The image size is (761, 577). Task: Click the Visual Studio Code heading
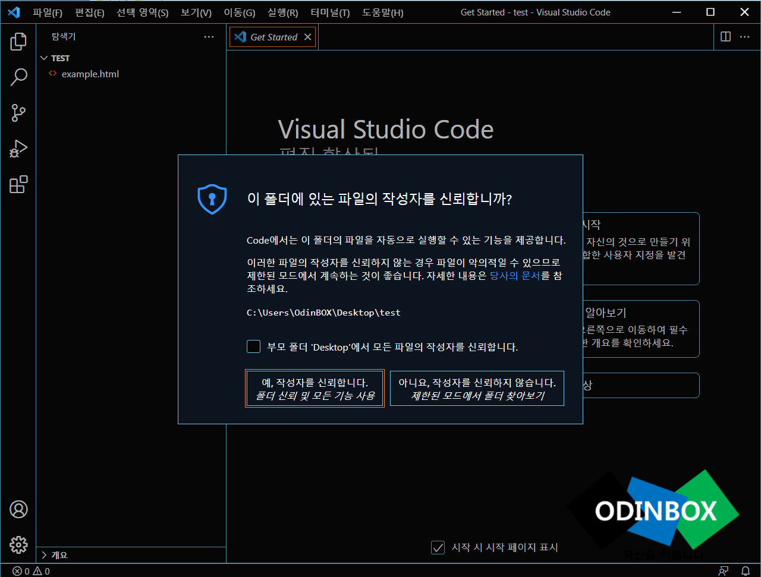(x=386, y=129)
